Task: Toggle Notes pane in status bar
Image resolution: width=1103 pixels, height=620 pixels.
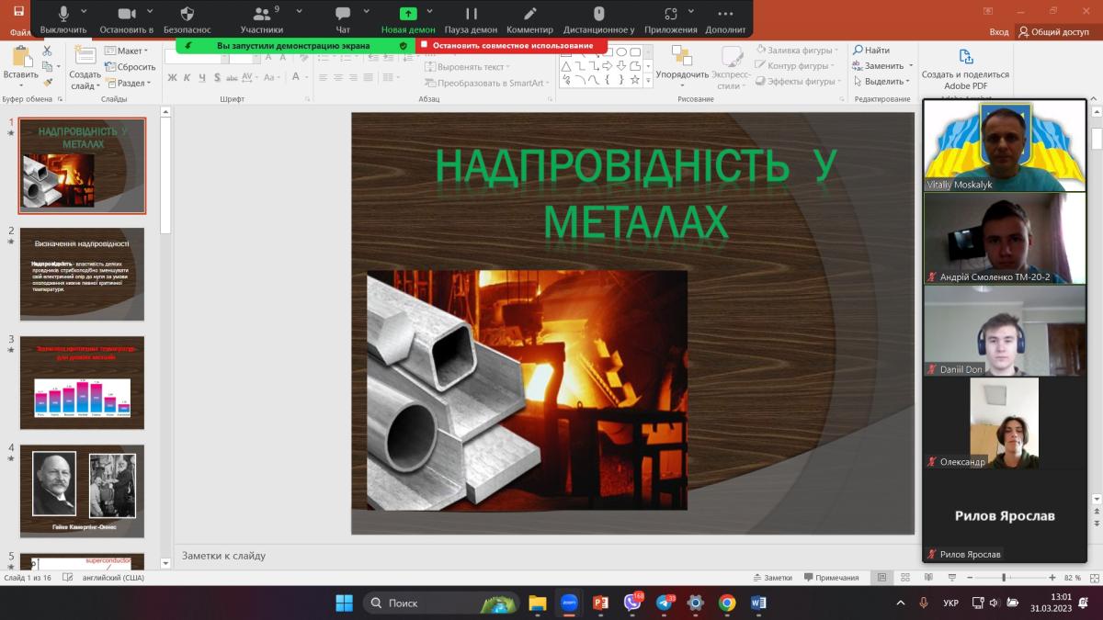Action: 771,578
